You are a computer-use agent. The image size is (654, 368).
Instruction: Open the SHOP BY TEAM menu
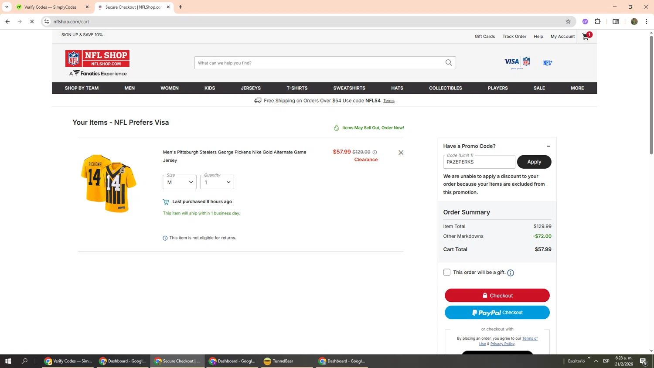[x=82, y=88]
